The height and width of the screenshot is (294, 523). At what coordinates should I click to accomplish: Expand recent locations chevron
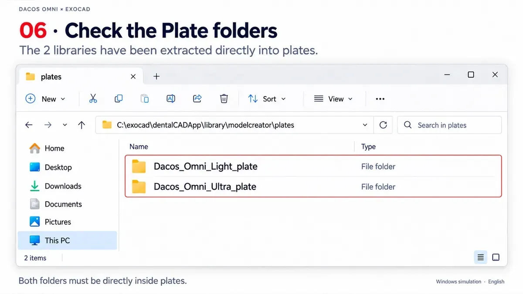click(x=65, y=125)
